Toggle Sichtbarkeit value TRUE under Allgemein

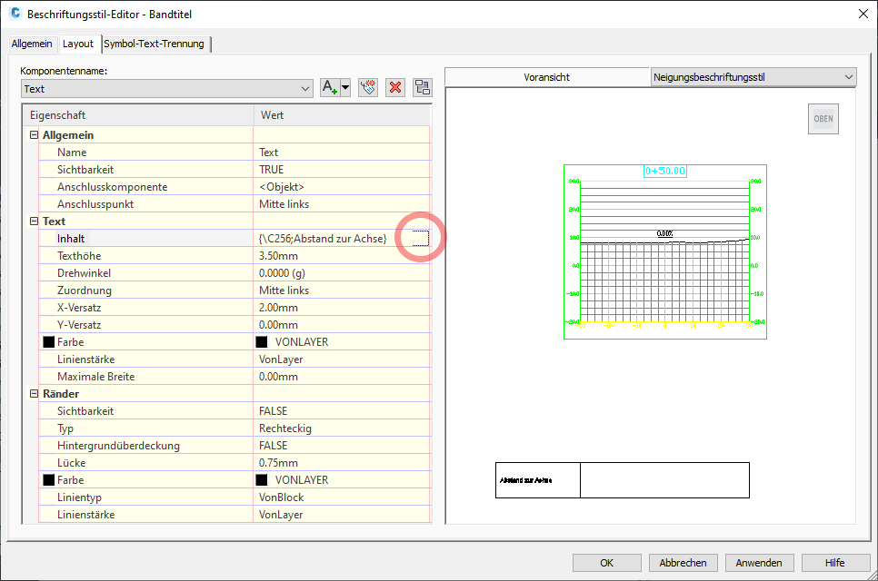[x=271, y=170]
